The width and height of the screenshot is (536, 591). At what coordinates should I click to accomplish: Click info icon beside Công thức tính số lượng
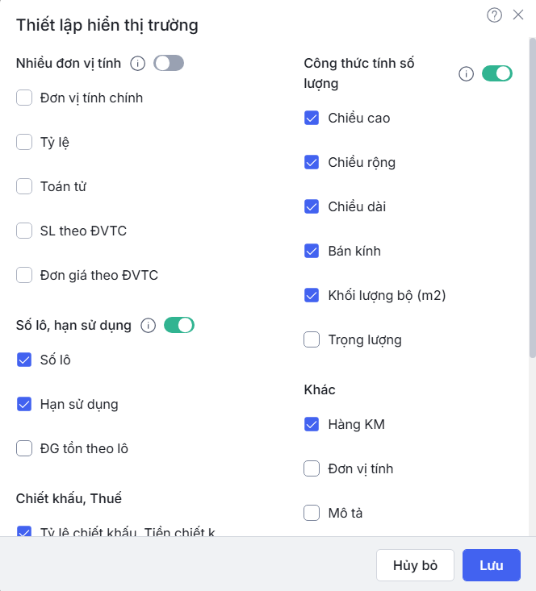(466, 73)
